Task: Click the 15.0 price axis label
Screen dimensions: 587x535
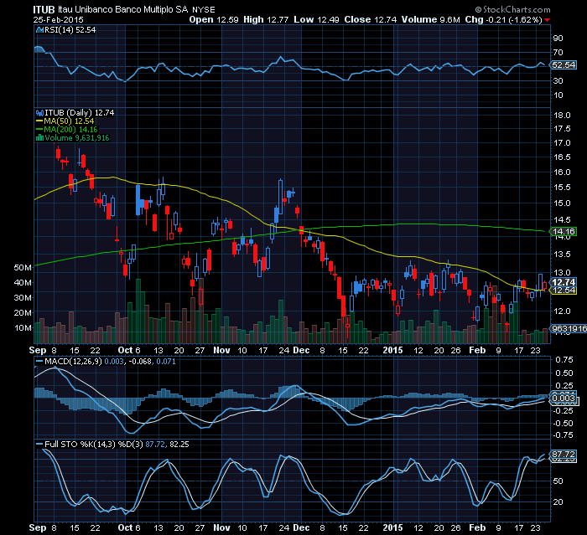Action: click(562, 203)
